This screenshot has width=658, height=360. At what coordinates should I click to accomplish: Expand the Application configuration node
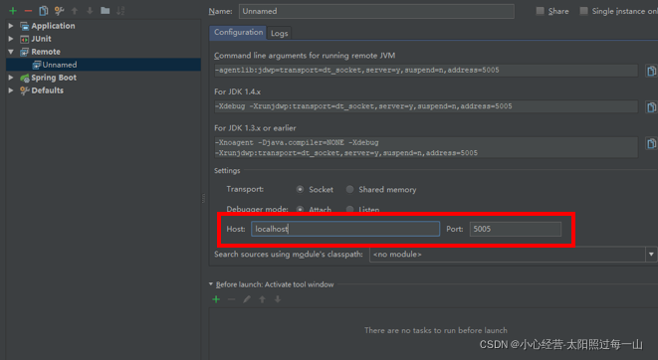11,26
